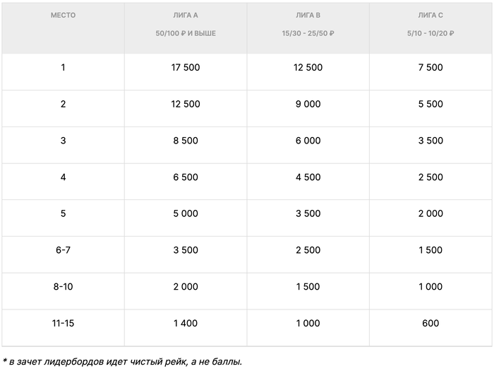Click the 5 000 fifth place prize

click(186, 213)
